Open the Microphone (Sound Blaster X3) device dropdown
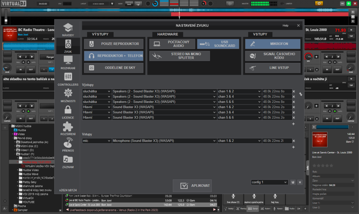359x214 pixels. [164, 141]
